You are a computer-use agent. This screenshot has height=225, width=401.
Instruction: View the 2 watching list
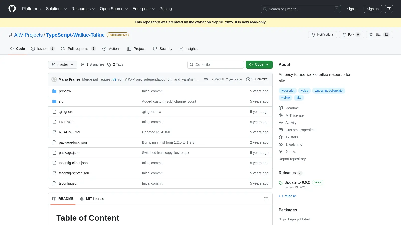click(x=290, y=144)
